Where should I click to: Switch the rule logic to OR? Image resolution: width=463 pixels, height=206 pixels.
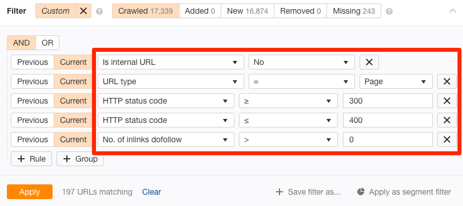[47, 43]
